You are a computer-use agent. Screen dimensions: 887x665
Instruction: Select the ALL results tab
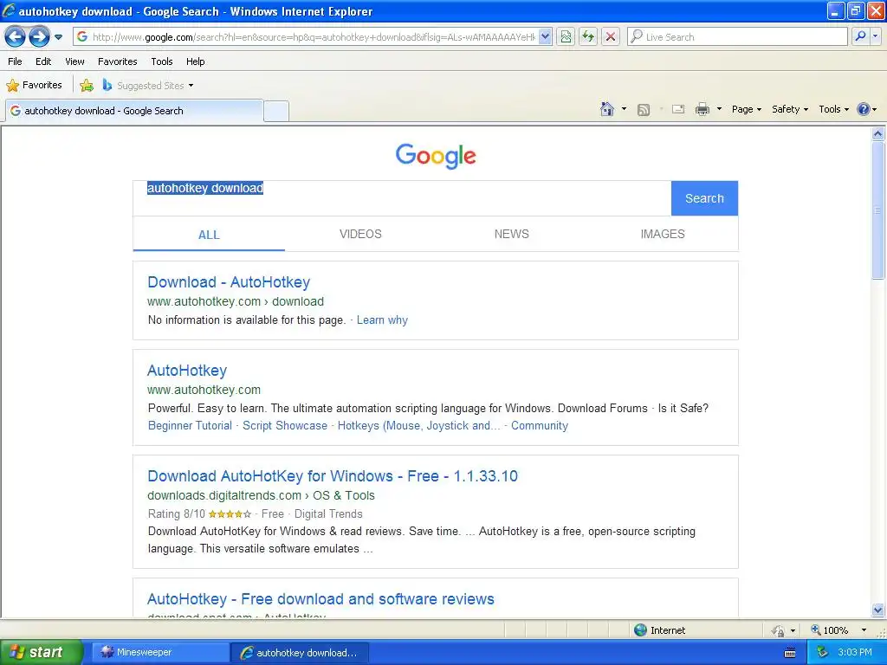click(209, 235)
